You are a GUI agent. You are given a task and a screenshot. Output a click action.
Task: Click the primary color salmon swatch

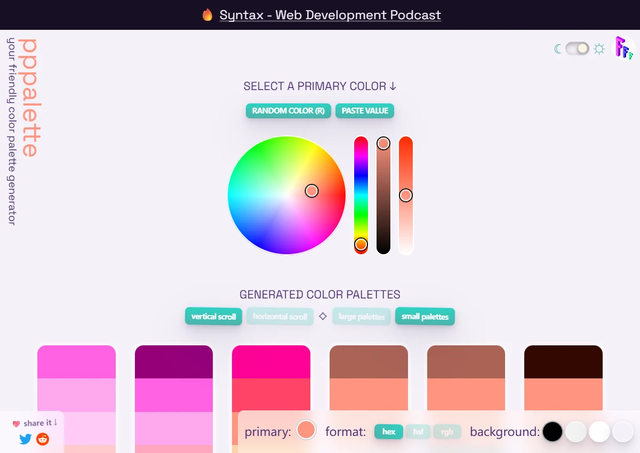(x=306, y=430)
